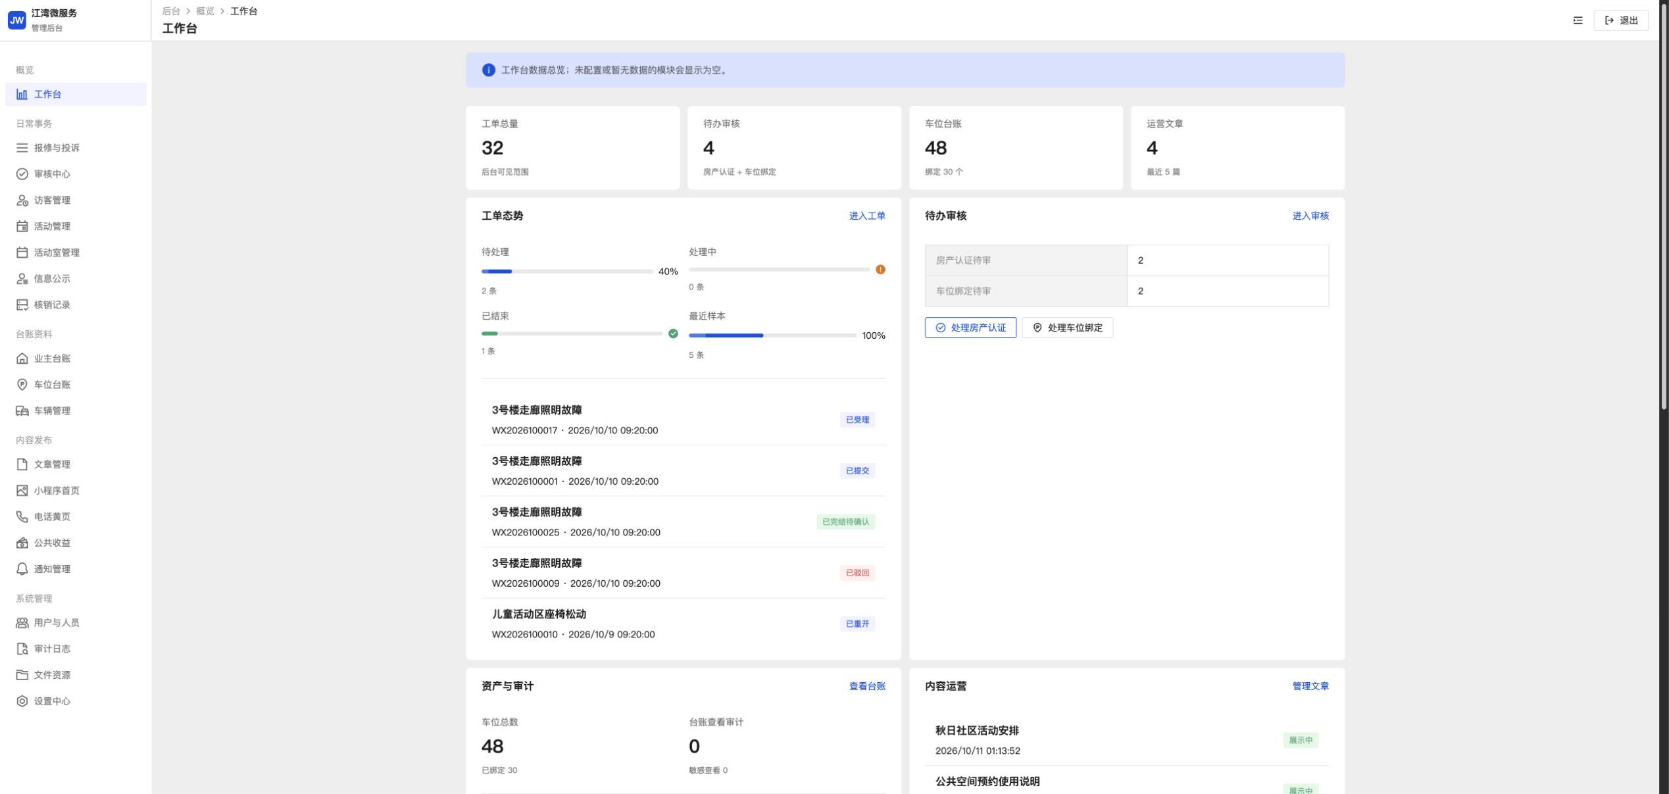The height and width of the screenshot is (794, 1669).
Task: Click the 设置中心 gear icon
Action: point(22,701)
